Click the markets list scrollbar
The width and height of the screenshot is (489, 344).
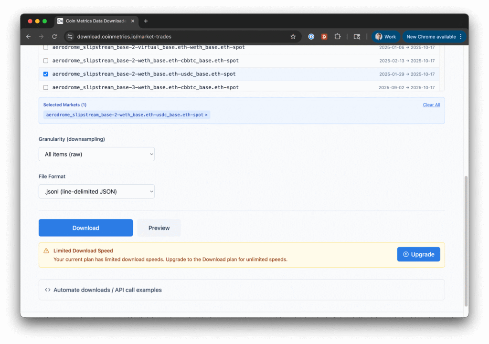pos(442,68)
